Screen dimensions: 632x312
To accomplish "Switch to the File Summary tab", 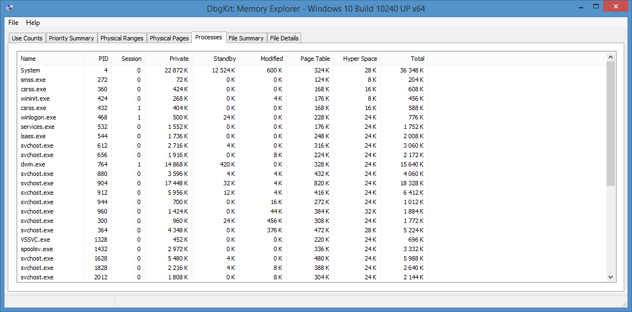I will (246, 38).
